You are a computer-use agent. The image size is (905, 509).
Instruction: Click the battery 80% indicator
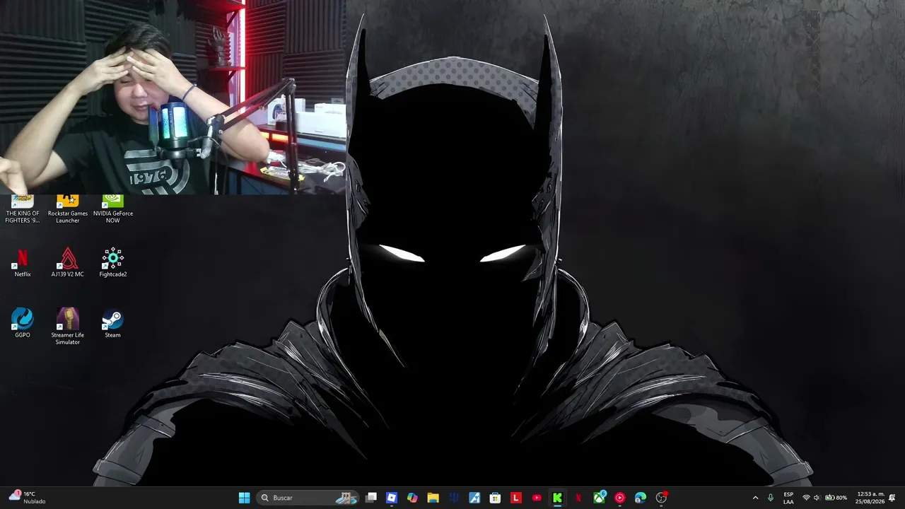pyautogui.click(x=836, y=498)
